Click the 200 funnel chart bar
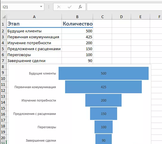 click(x=103, y=100)
